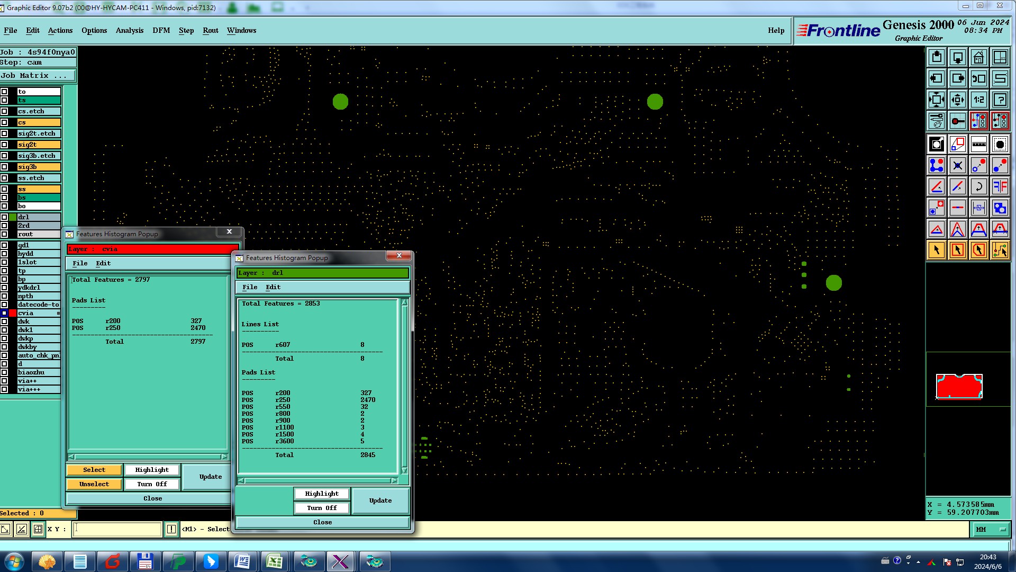Click the grid icon beside X Y label
This screenshot has width=1016, height=572.
click(x=38, y=529)
